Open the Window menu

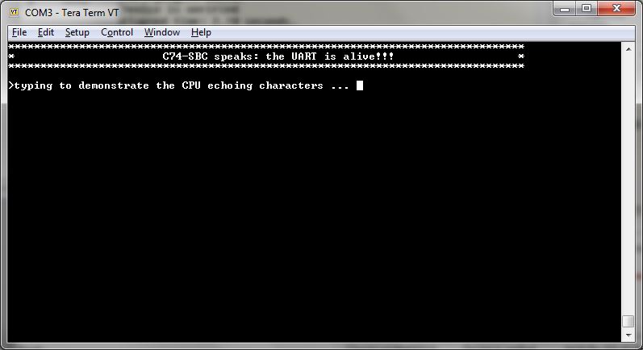coord(162,32)
